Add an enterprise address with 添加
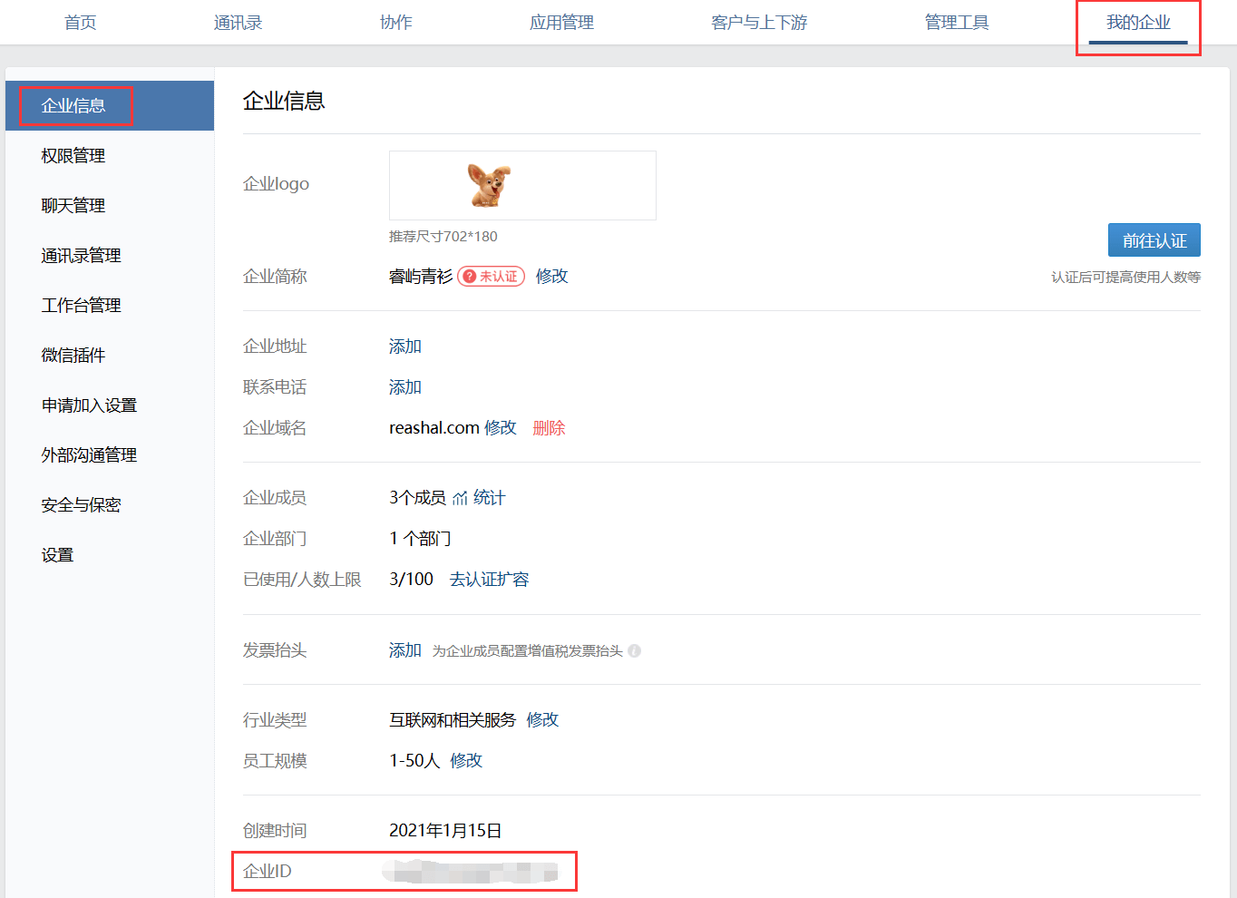1237x898 pixels. pos(404,346)
